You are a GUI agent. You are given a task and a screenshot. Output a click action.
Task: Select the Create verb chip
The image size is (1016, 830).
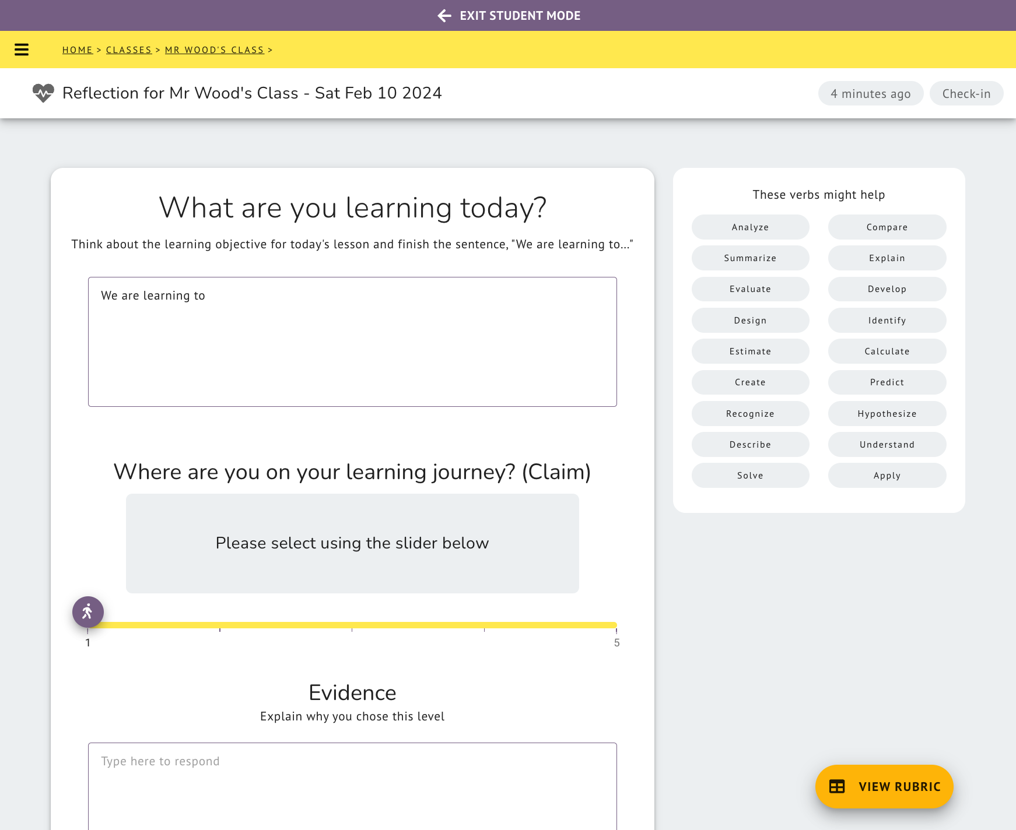coord(751,382)
